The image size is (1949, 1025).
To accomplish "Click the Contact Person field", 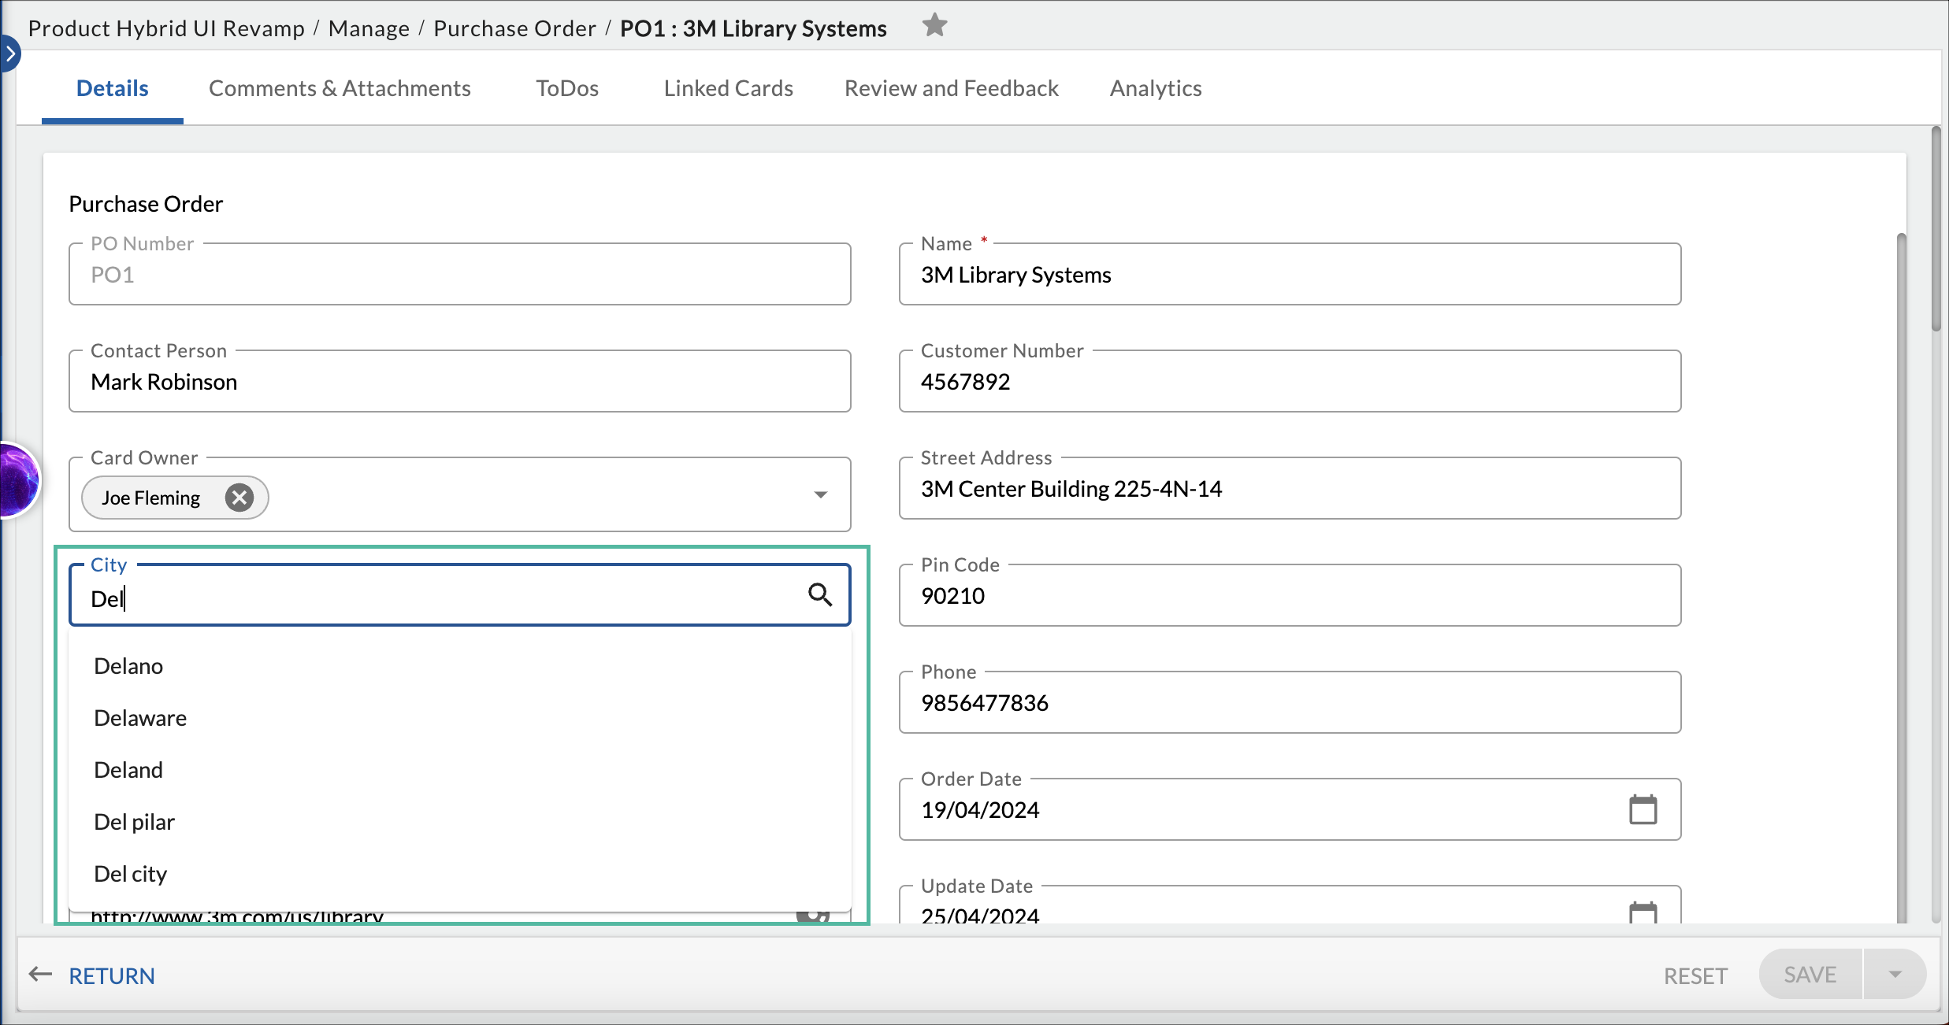I will (460, 382).
